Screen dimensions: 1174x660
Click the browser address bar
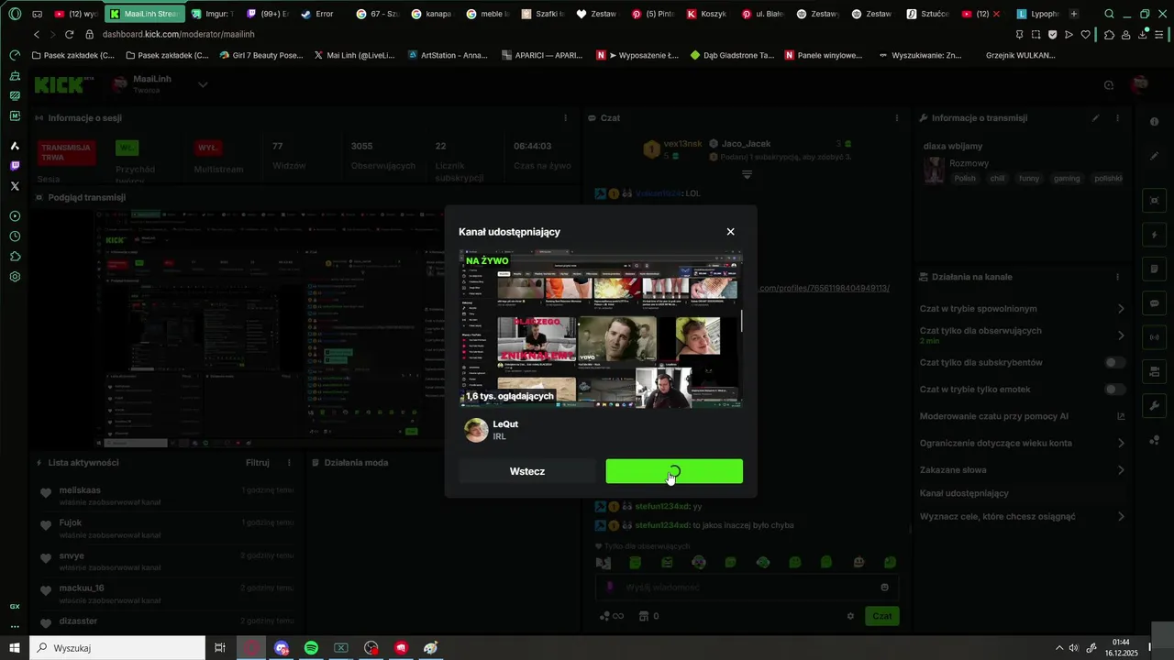pos(550,34)
